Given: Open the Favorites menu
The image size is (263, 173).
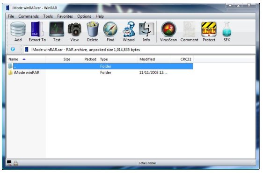Looking at the screenshot, I should point(65,16).
